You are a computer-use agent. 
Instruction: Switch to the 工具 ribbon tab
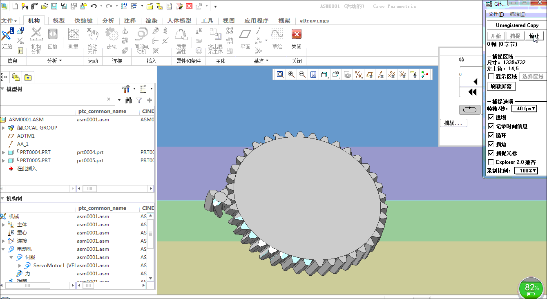tap(207, 21)
